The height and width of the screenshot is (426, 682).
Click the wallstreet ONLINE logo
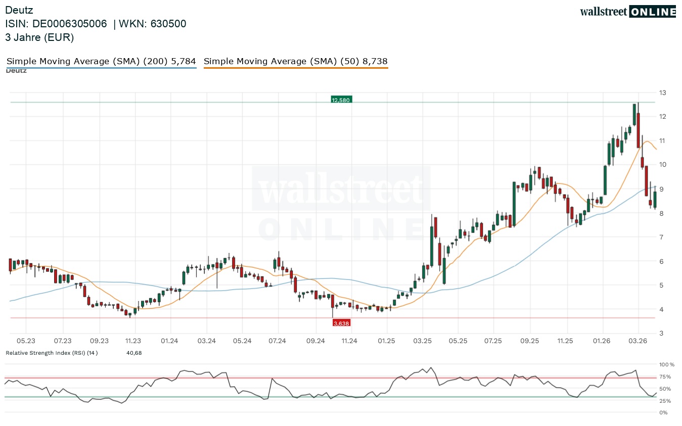(627, 12)
